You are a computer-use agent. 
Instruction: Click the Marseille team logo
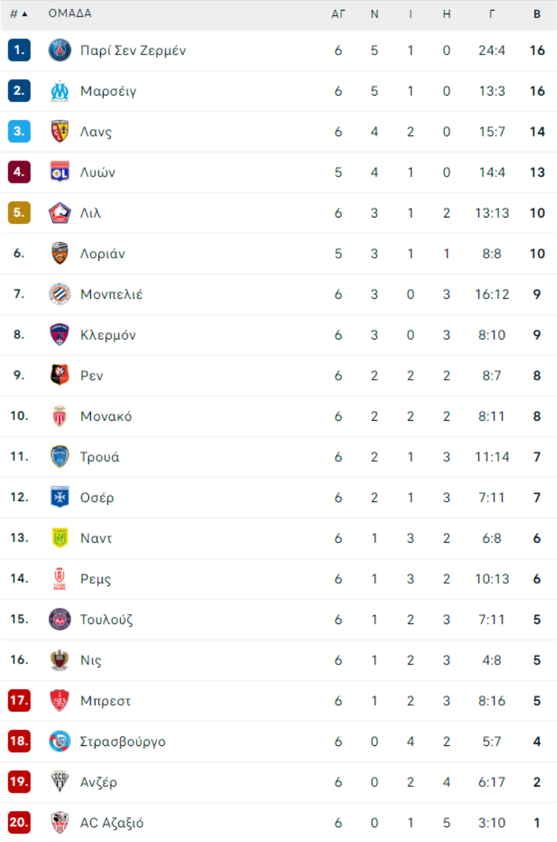59,91
